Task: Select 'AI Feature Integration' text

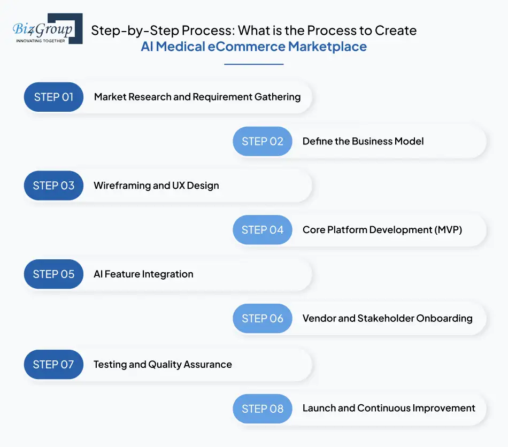Action: (143, 274)
